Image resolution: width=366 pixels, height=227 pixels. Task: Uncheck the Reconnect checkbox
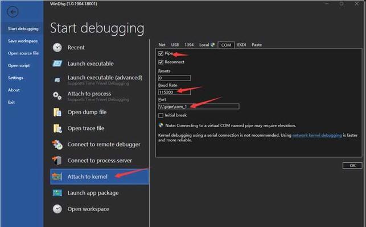(161, 62)
